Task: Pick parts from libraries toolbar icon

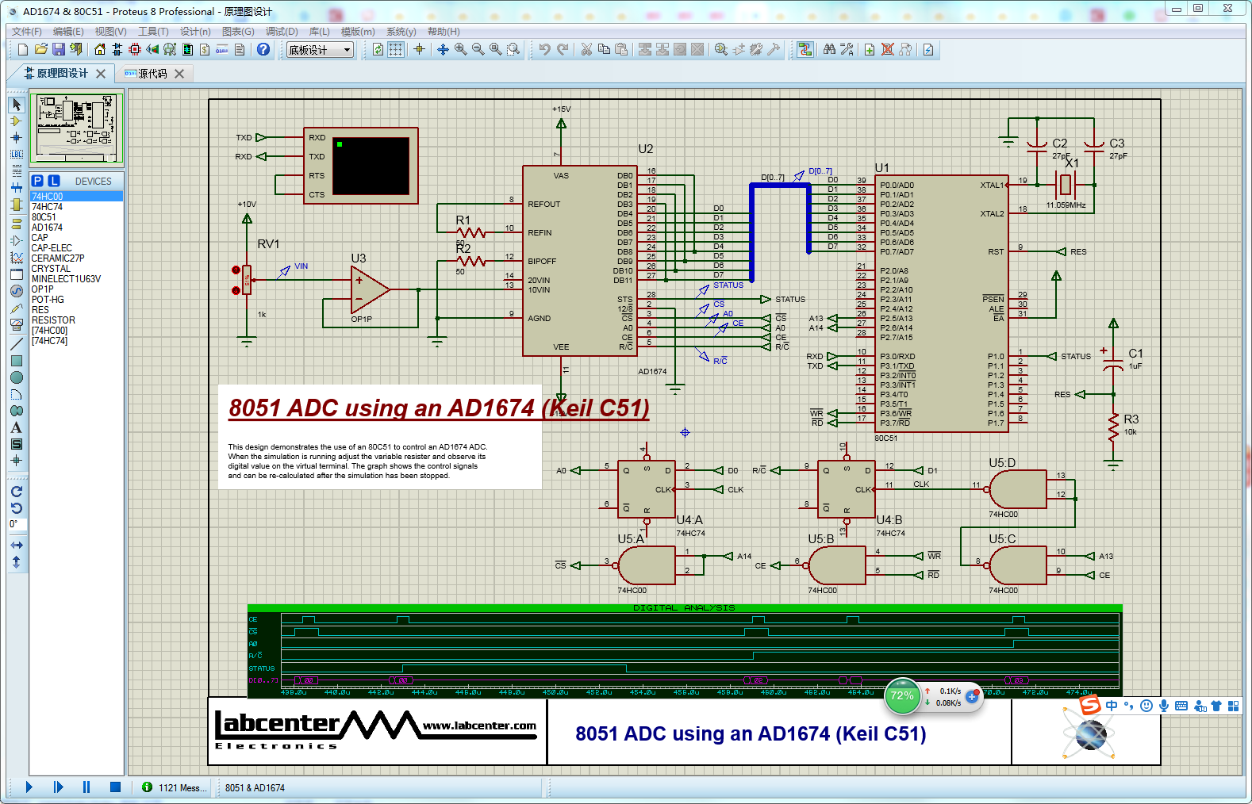Action: 720,49
